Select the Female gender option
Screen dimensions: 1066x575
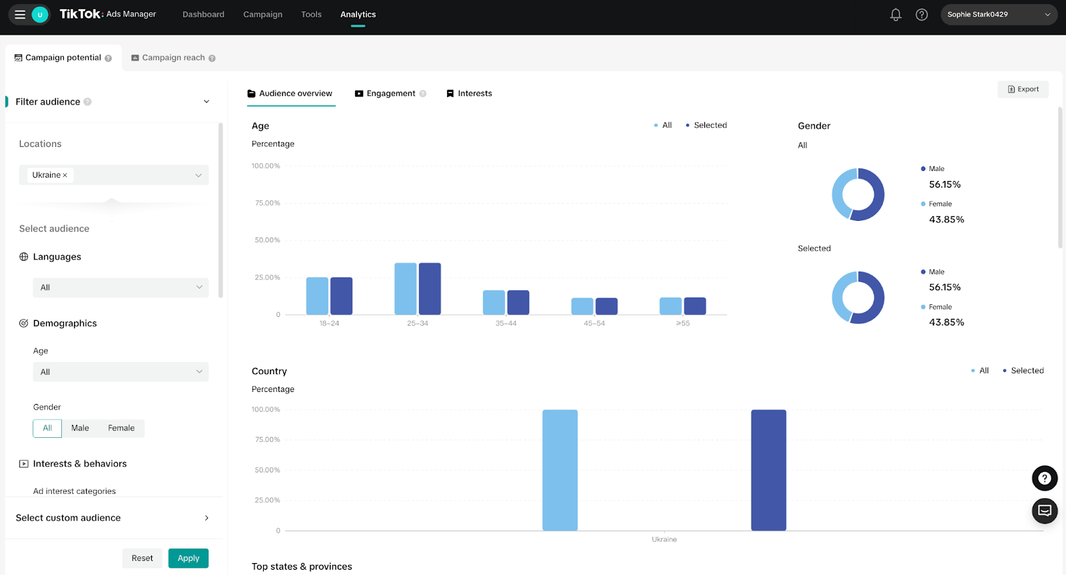click(x=121, y=428)
